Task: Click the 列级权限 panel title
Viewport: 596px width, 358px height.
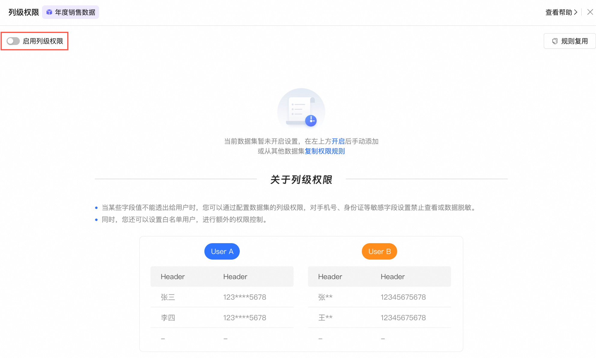Action: [x=24, y=12]
